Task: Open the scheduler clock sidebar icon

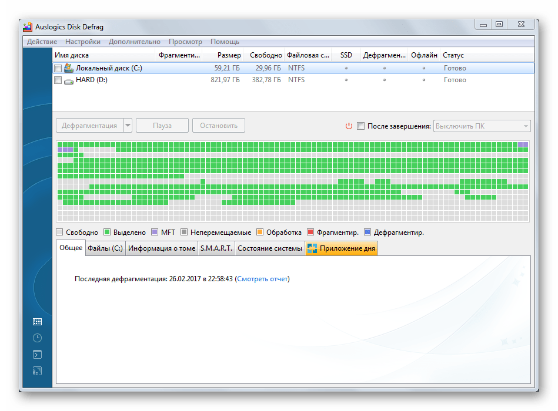Action: [37, 338]
